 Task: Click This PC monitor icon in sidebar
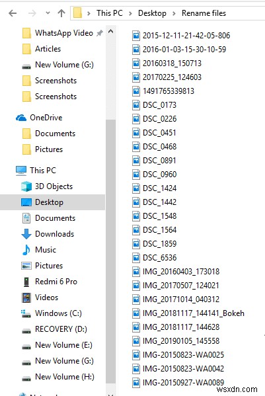(x=21, y=171)
